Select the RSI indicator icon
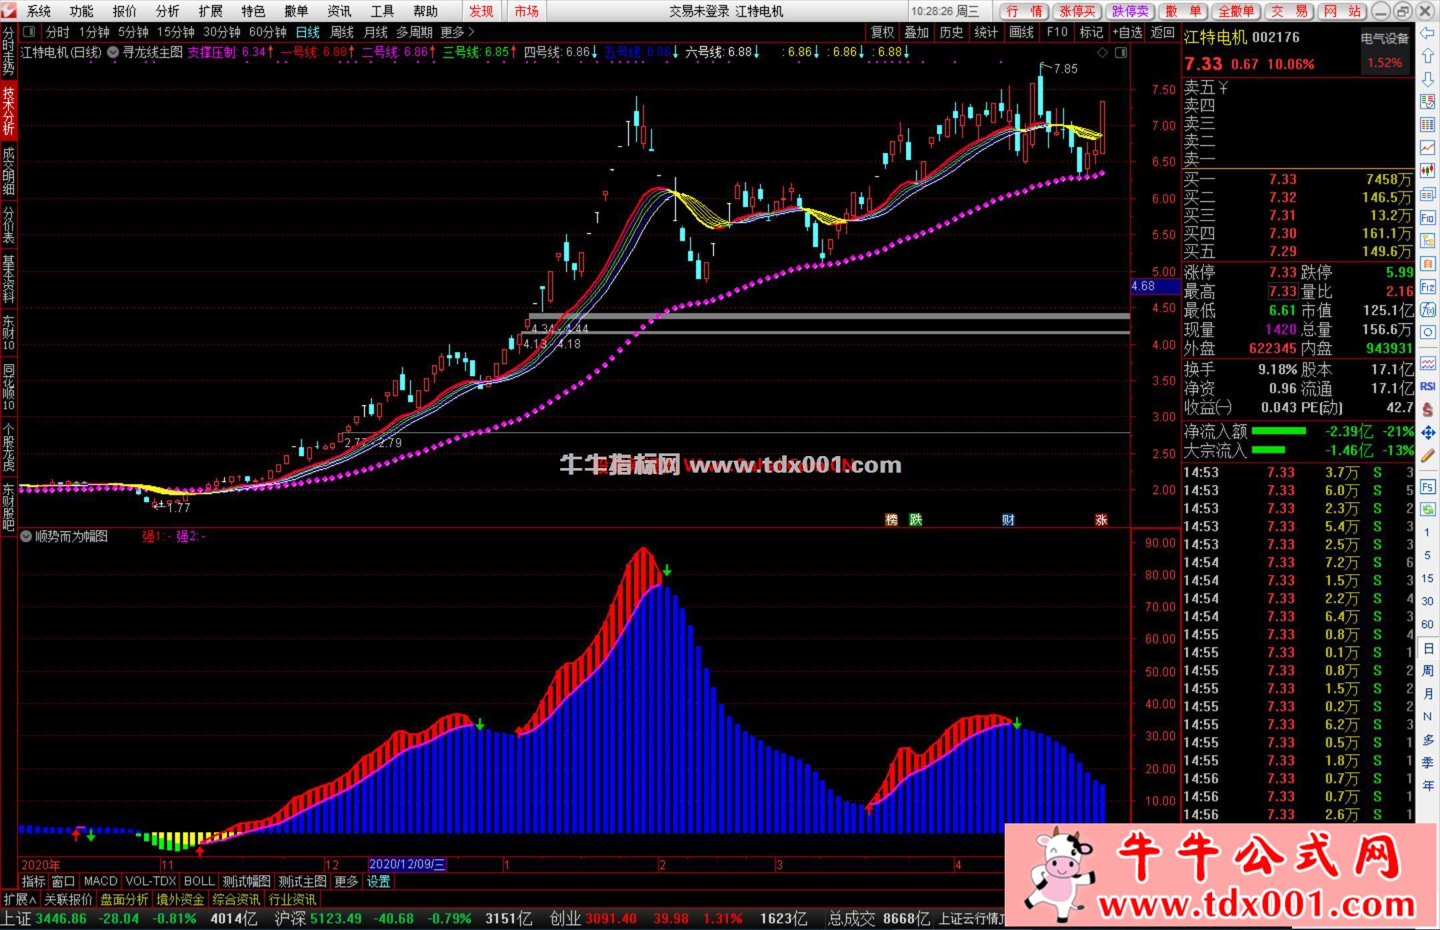This screenshot has width=1440, height=930. click(x=1427, y=387)
